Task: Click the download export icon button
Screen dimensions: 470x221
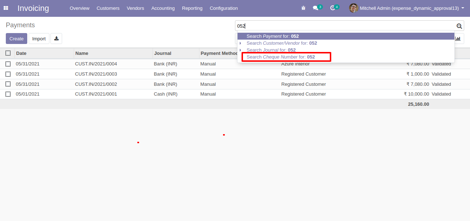Action: (56, 39)
